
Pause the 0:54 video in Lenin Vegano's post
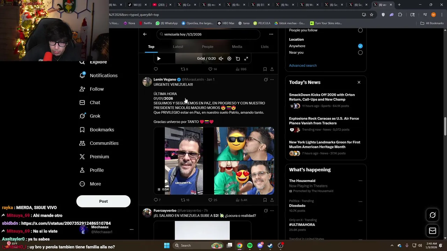pos(159,189)
